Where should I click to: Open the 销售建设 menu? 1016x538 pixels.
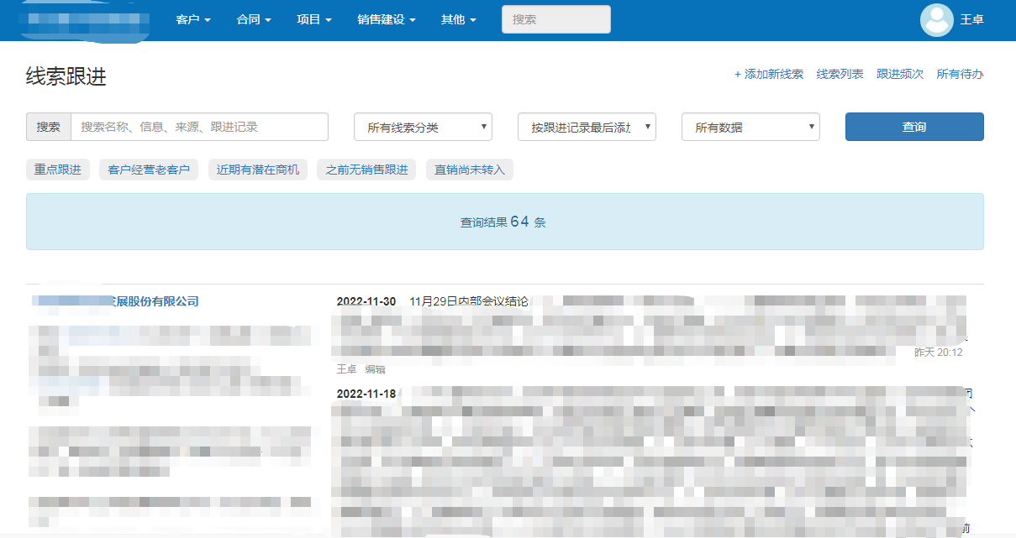[387, 20]
